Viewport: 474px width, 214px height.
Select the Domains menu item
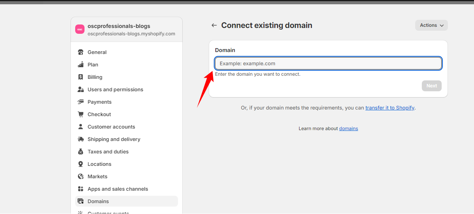(98, 201)
